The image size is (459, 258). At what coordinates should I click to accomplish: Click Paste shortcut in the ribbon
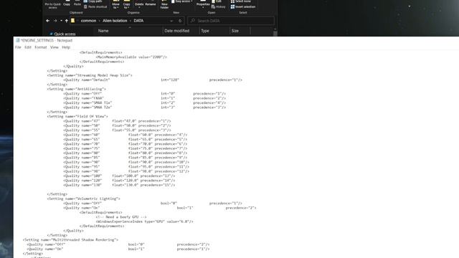[95, 6]
